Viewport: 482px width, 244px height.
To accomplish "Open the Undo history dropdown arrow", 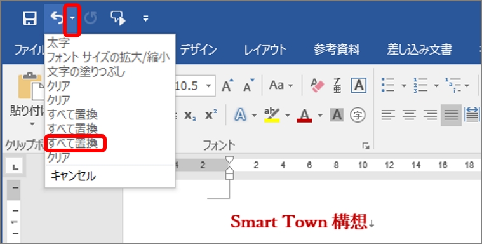I will [x=72, y=18].
